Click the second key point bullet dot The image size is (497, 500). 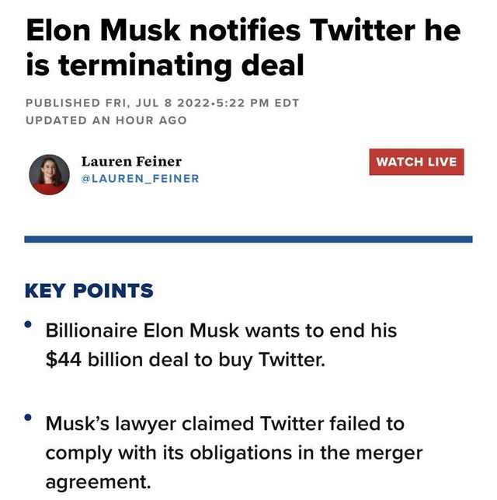click(29, 418)
